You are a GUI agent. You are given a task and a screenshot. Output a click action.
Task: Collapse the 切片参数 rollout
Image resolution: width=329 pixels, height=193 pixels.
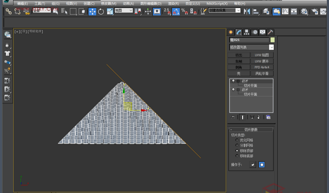[x=251, y=130]
